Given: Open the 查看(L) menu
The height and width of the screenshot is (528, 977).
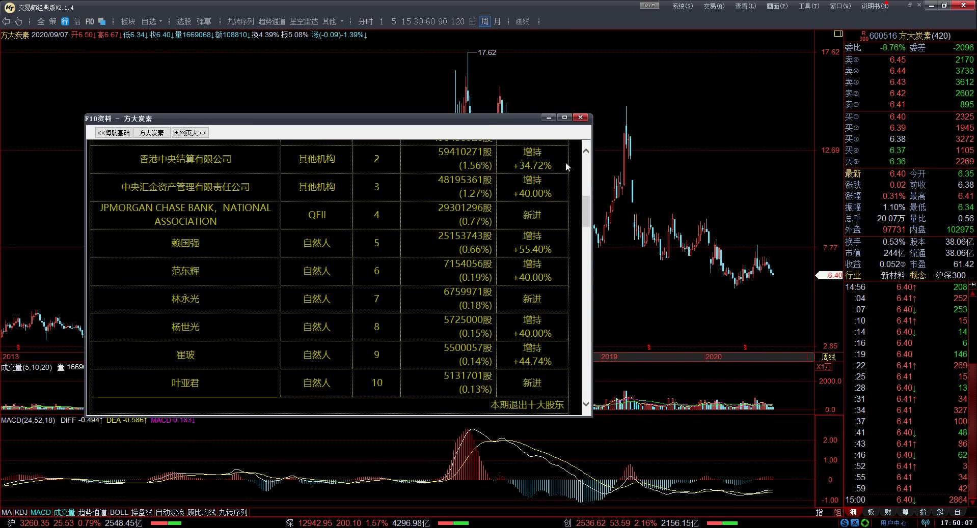Looking at the screenshot, I should [746, 6].
